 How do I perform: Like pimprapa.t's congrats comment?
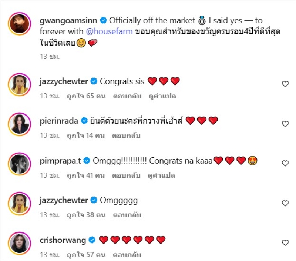pyautogui.click(x=285, y=163)
